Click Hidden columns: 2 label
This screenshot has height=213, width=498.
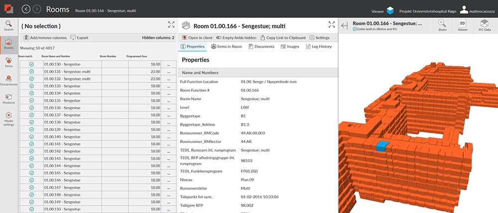[158, 38]
